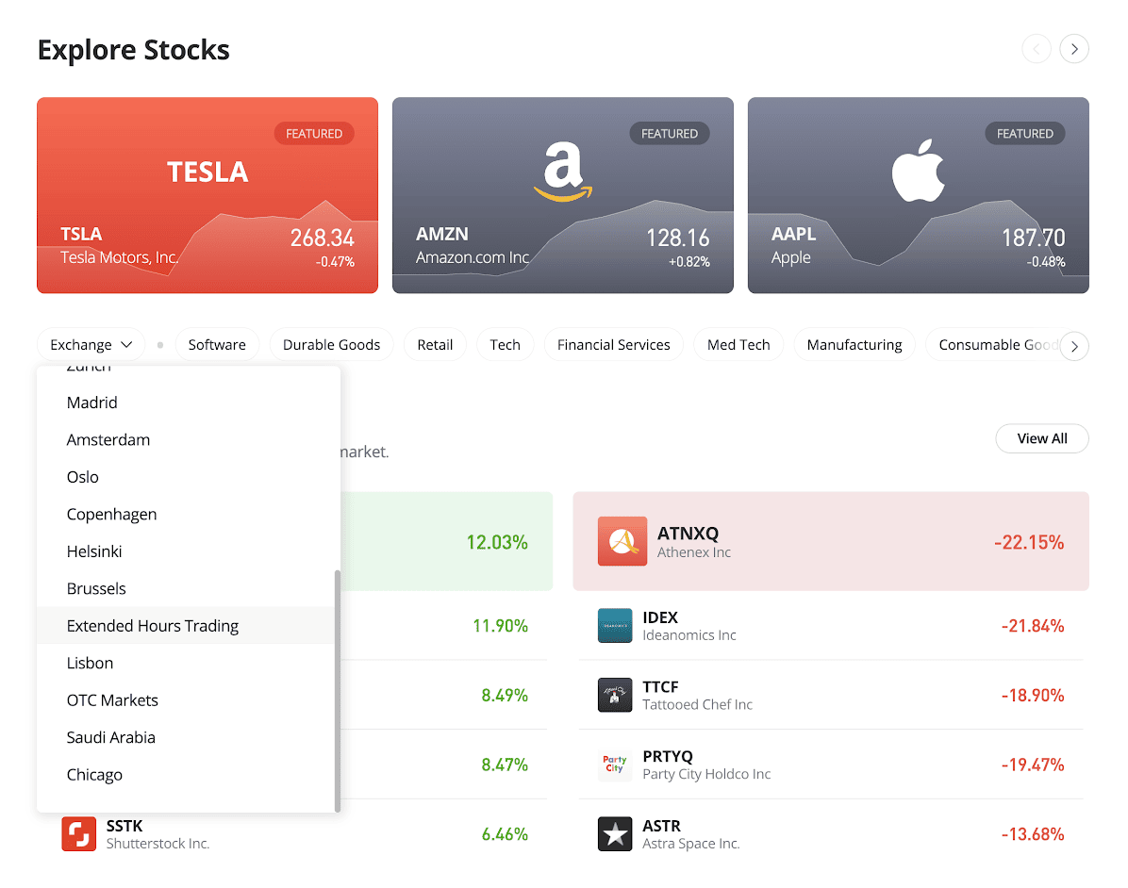Choose OTC Markets exchange option
Image resolution: width=1128 pixels, height=888 pixels.
point(112,700)
